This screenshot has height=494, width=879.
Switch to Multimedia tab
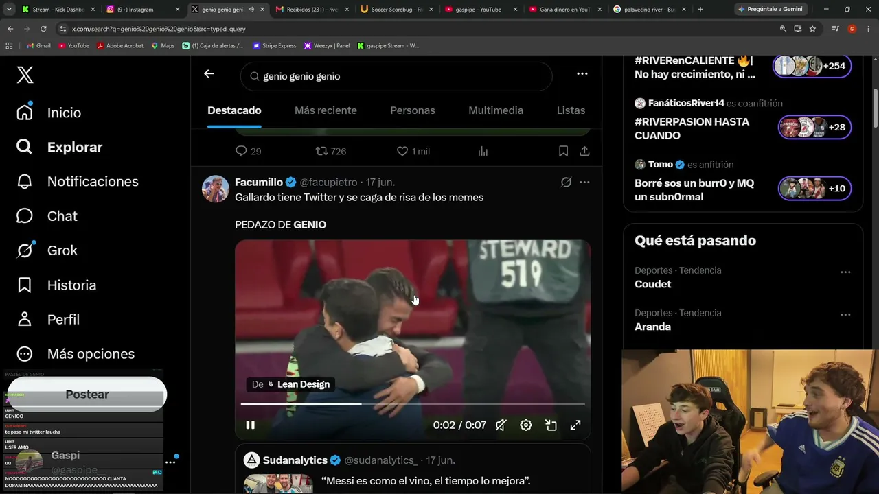coord(496,110)
